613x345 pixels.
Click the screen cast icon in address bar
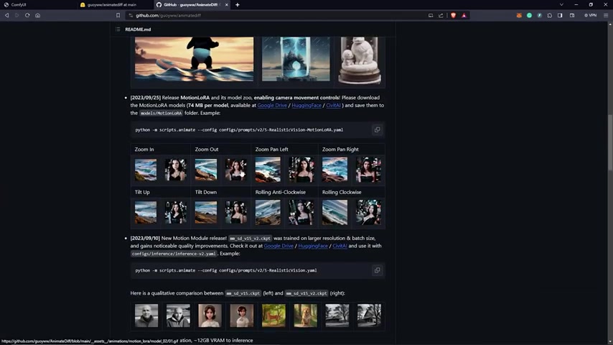431,15
